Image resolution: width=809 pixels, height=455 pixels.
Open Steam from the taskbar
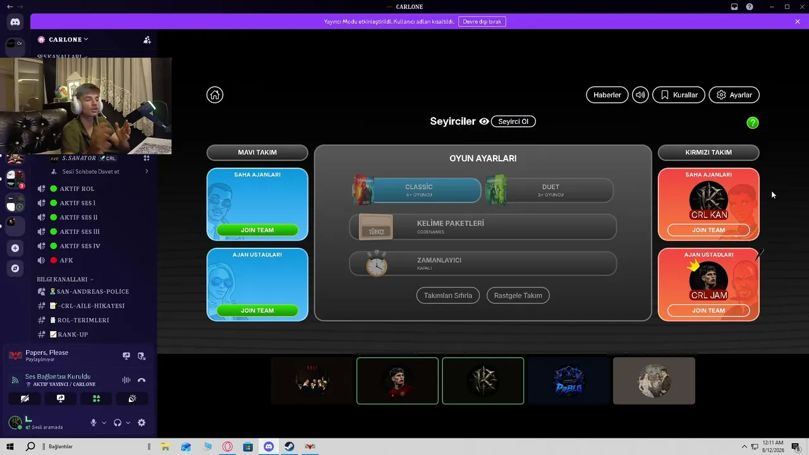pyautogui.click(x=289, y=447)
